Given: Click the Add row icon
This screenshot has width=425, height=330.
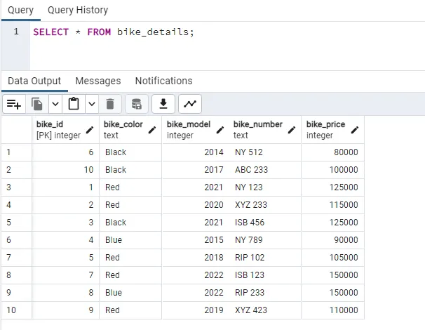Looking at the screenshot, I should tap(14, 104).
